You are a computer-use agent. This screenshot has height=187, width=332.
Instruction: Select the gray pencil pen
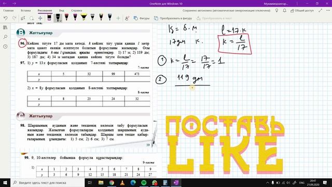[92, 17]
